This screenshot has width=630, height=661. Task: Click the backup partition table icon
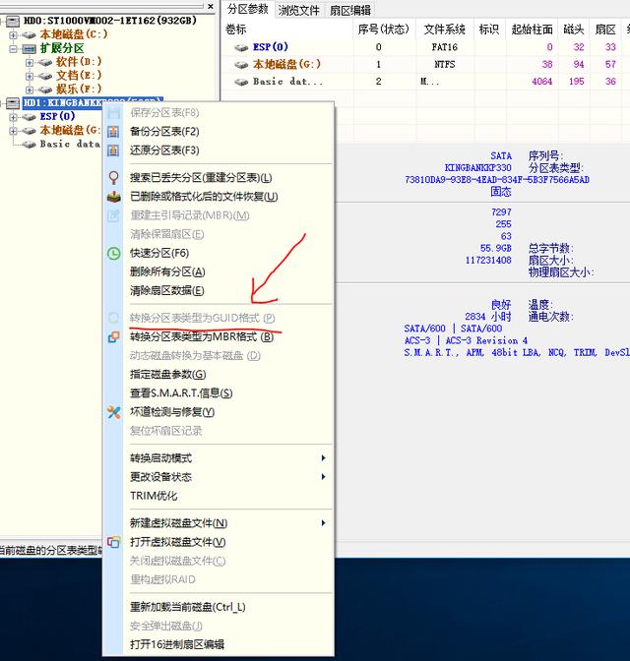point(113,132)
